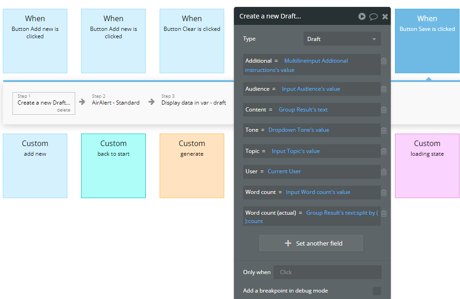The height and width of the screenshot is (299, 460).
Task: Delete the Word count (actual) field
Action: tap(383, 213)
